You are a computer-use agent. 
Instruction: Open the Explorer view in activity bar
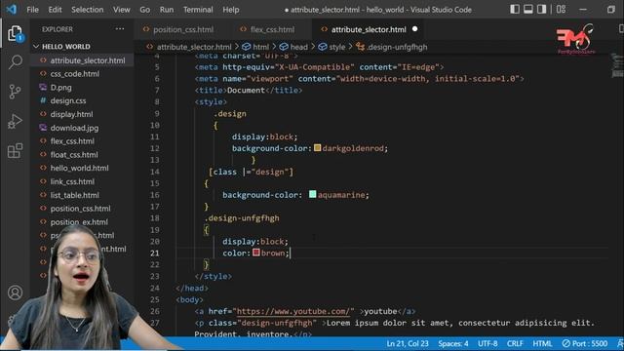pyautogui.click(x=16, y=33)
